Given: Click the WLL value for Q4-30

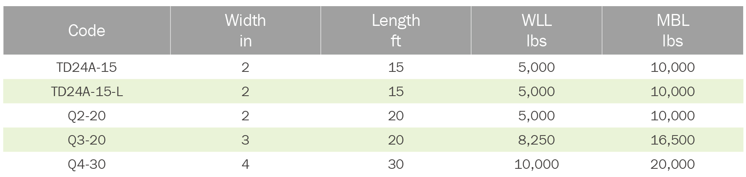Looking at the screenshot, I should click(536, 164).
